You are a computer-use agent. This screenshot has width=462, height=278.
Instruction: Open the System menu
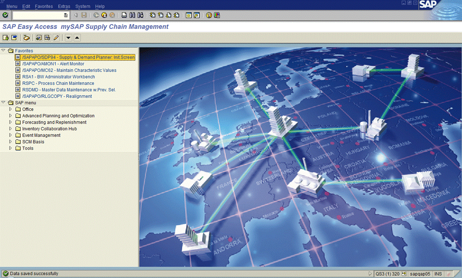point(83,6)
